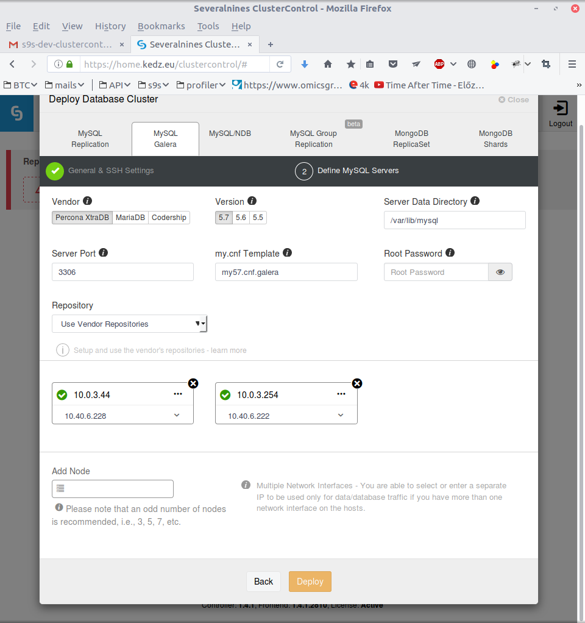Screen dimensions: 585x623
Task: Select version 5.6
Action: pos(241,218)
